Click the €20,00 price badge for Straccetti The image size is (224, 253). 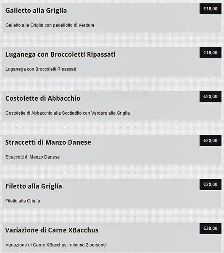coord(210,140)
